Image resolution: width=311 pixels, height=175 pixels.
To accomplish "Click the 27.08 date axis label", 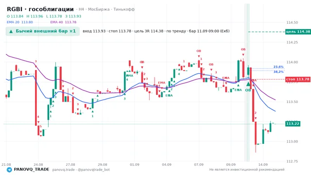I will (x=70, y=165).
